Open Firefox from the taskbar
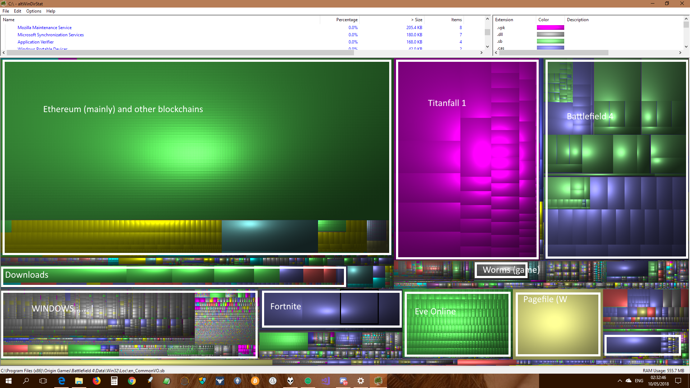This screenshot has width=690, height=388. coord(97,381)
